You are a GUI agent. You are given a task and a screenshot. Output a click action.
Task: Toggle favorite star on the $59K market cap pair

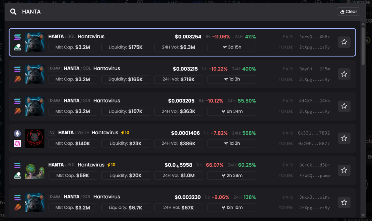[344, 170]
